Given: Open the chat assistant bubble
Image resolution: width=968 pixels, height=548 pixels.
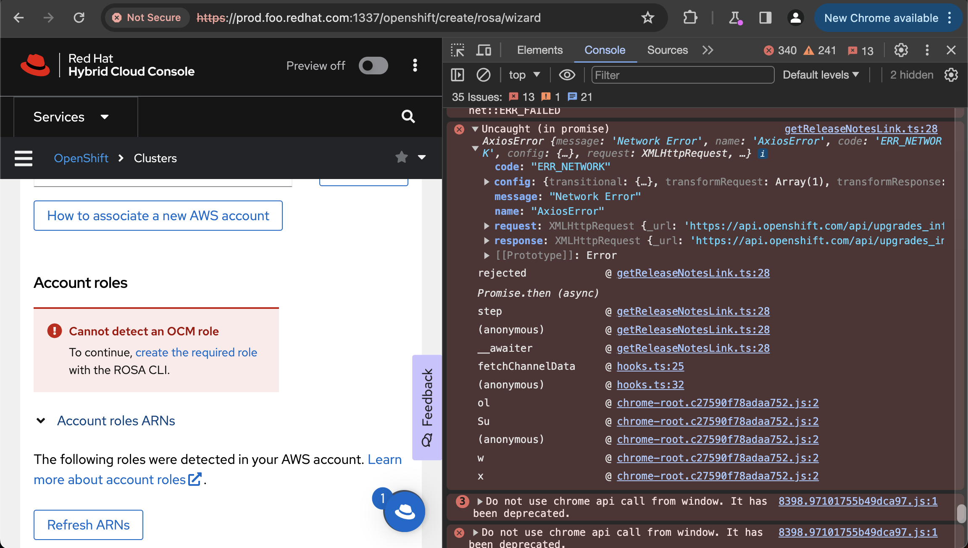Looking at the screenshot, I should tap(405, 511).
